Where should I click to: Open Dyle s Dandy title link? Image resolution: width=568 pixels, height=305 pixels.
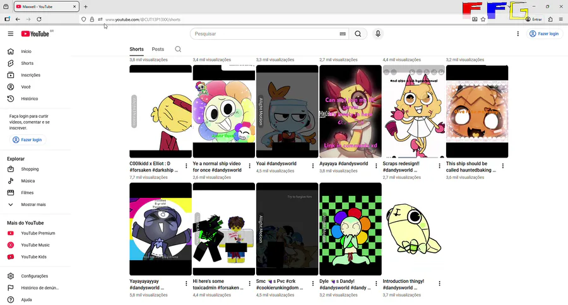(345, 284)
